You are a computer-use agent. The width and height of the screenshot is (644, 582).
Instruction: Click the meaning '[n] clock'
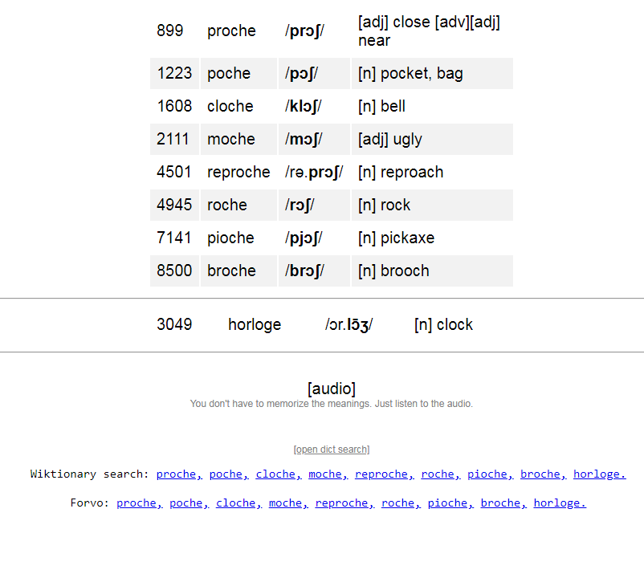pyautogui.click(x=443, y=324)
